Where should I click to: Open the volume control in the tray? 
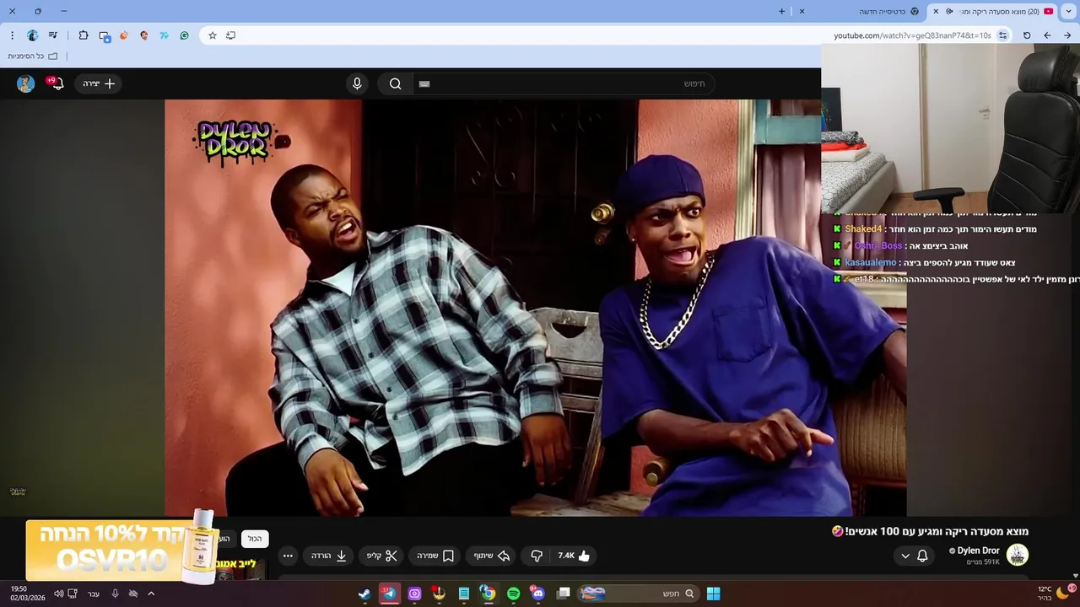(x=58, y=594)
